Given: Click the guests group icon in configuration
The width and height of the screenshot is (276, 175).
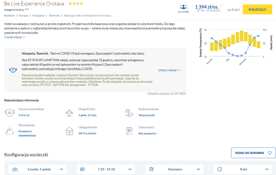Looking at the screenshot, I should click(15, 169).
